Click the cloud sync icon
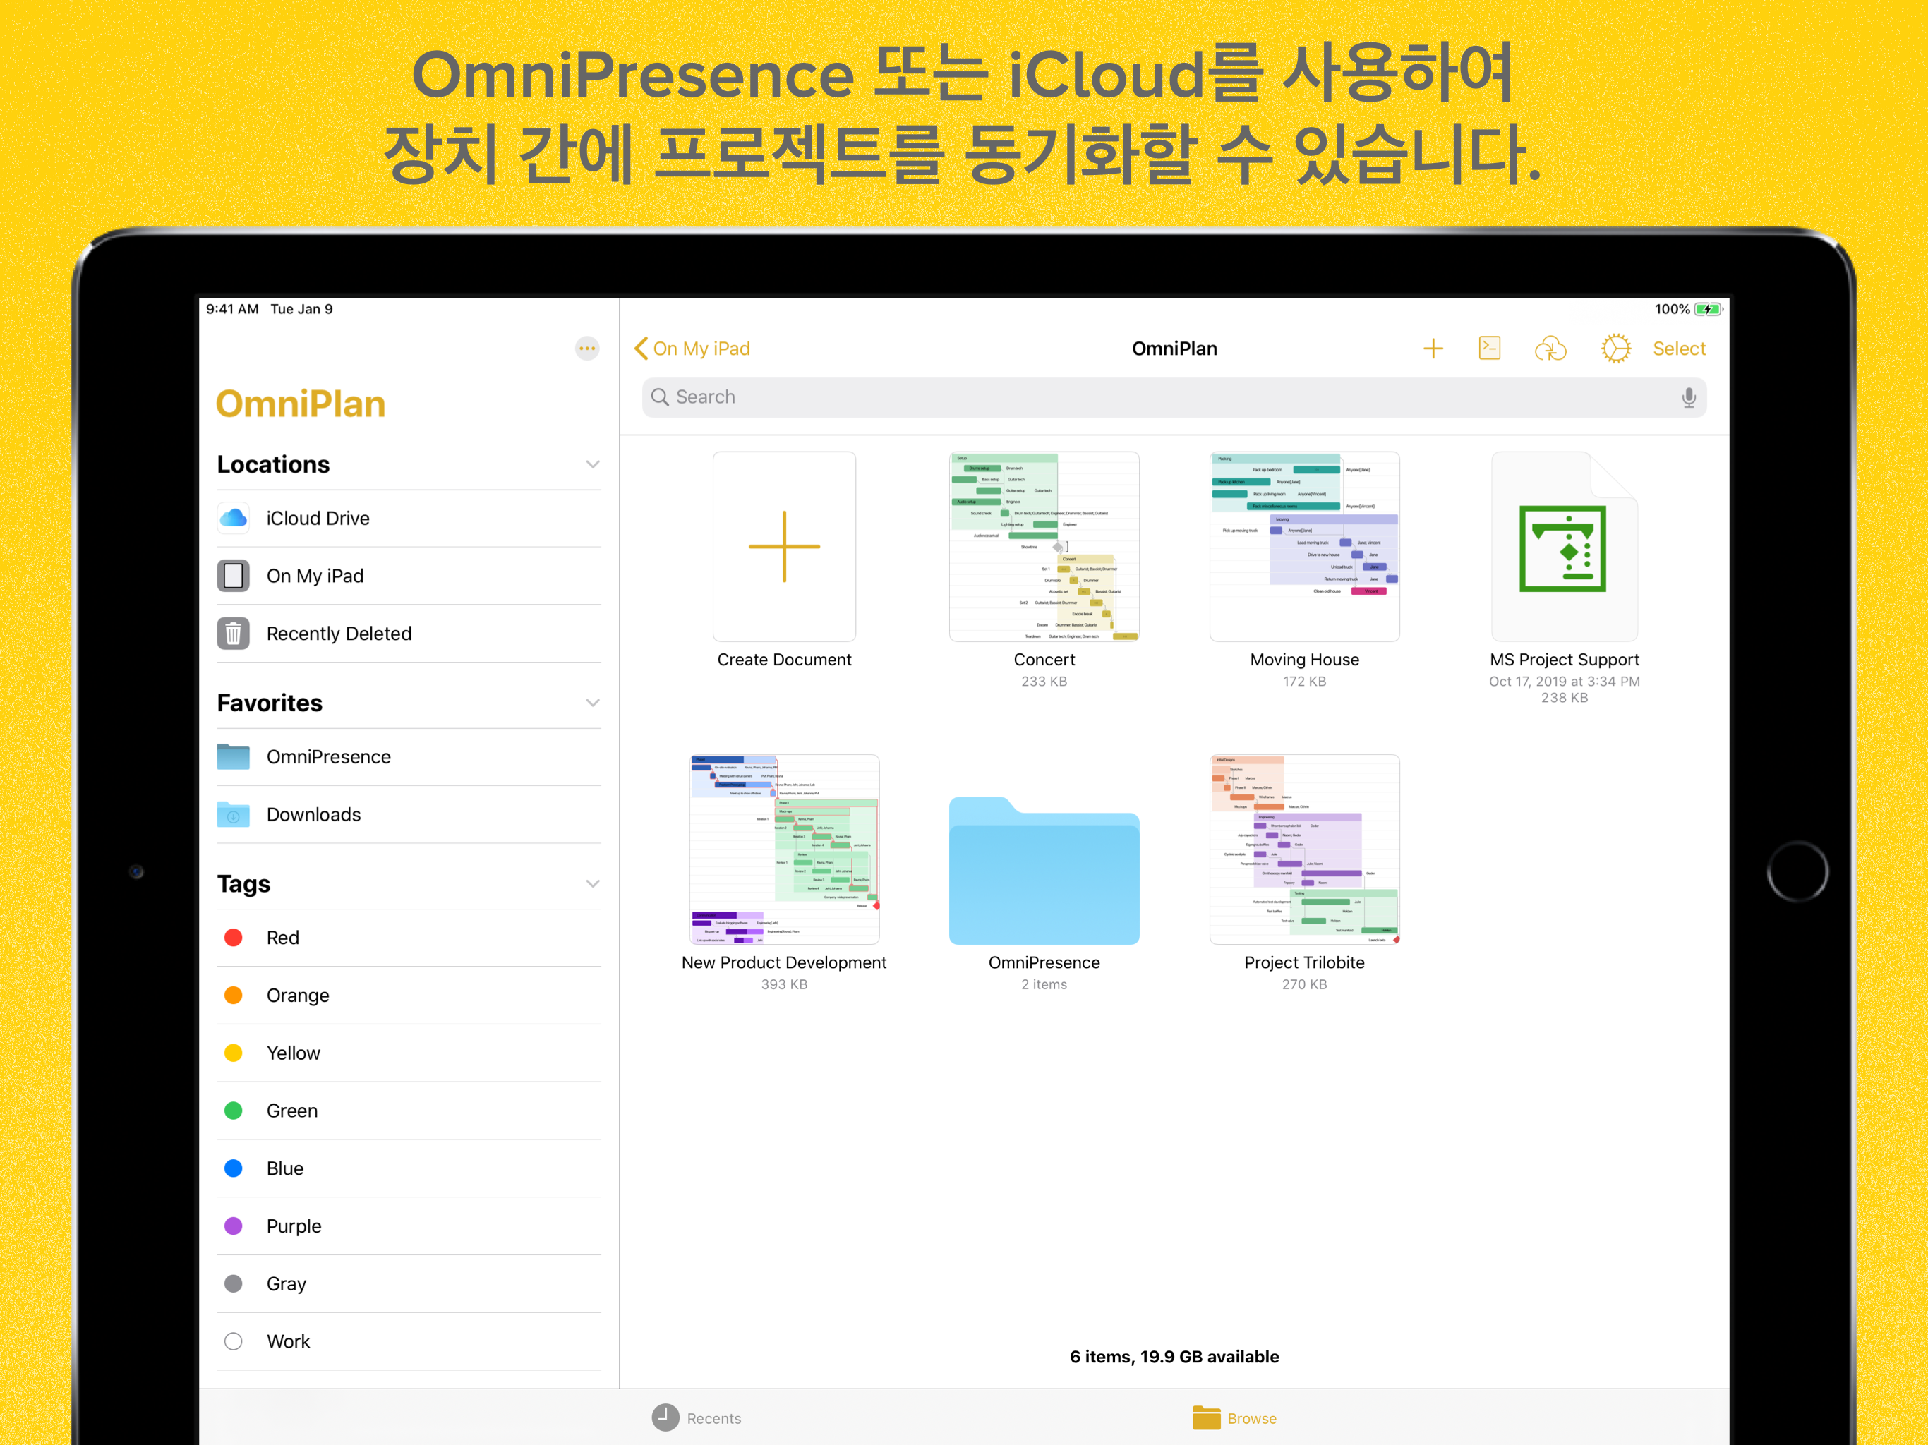1928x1445 pixels. (x=1550, y=349)
